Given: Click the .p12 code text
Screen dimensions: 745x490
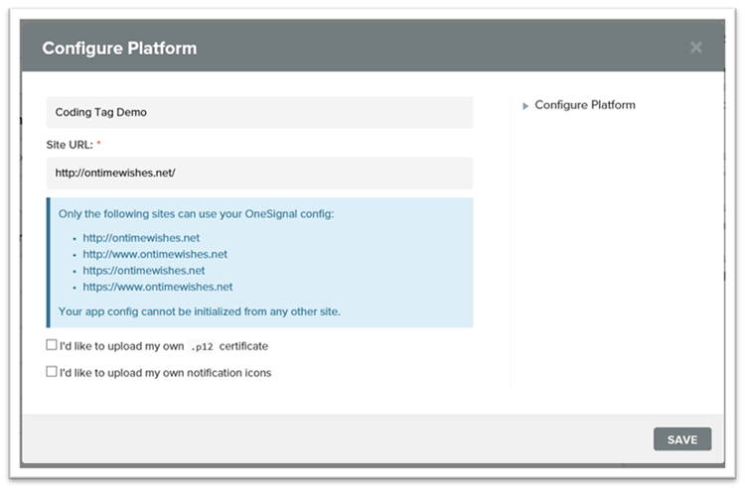Looking at the screenshot, I should (x=203, y=347).
